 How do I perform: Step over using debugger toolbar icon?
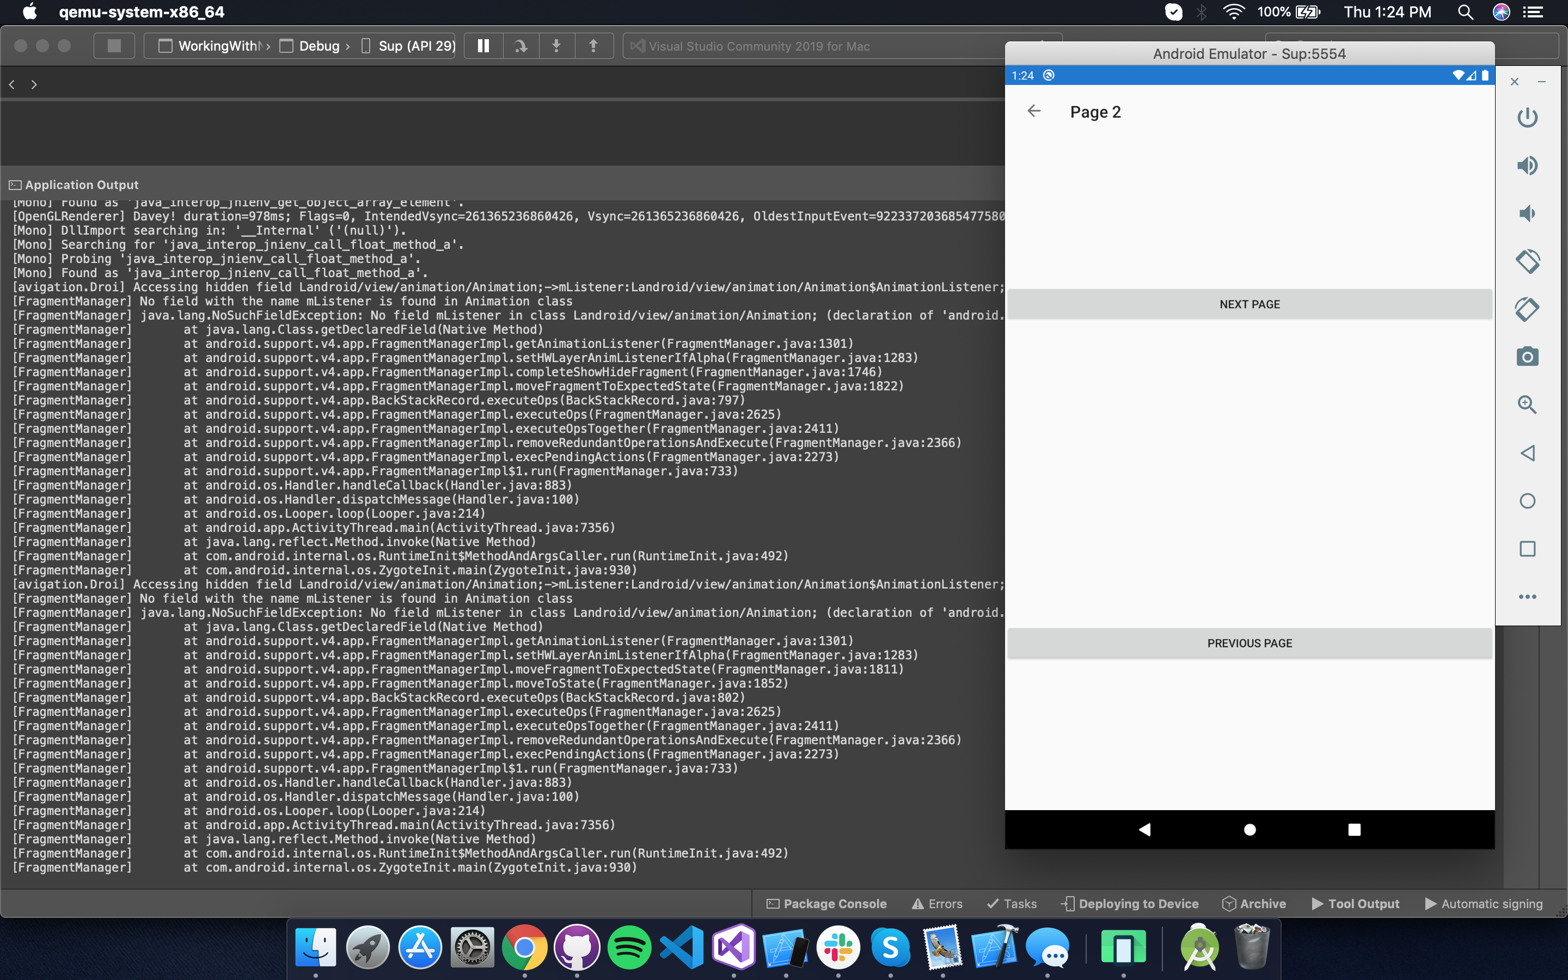(521, 46)
